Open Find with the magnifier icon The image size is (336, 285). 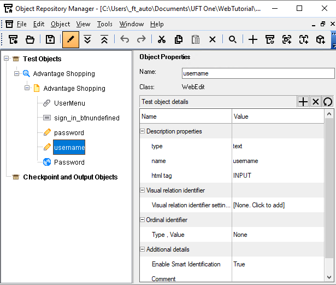click(233, 39)
